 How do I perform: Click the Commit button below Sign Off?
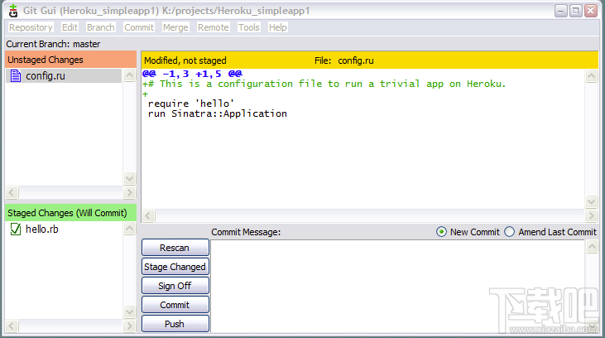[x=175, y=305]
